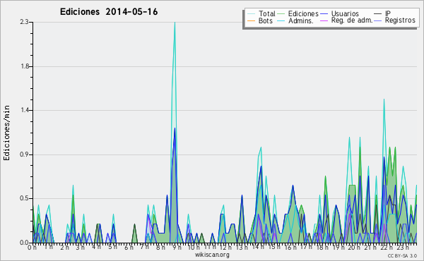Click the 'CC BY-SA 3.0' license text

(402, 255)
